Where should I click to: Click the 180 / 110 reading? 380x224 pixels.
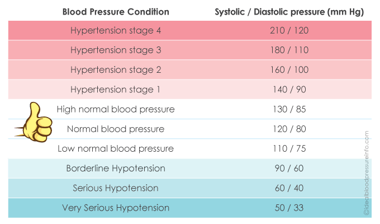[288, 50]
